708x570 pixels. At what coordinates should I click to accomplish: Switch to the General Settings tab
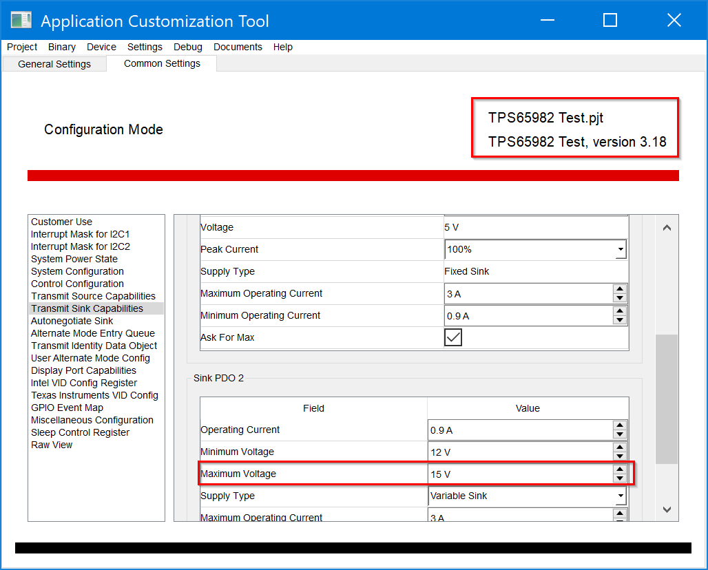[x=54, y=64]
